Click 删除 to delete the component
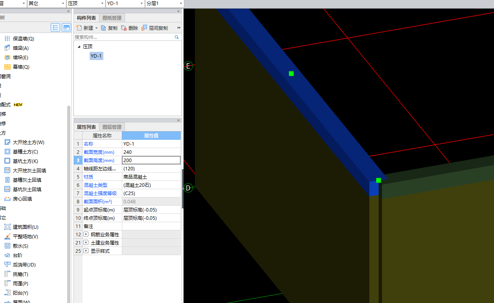 tap(130, 28)
